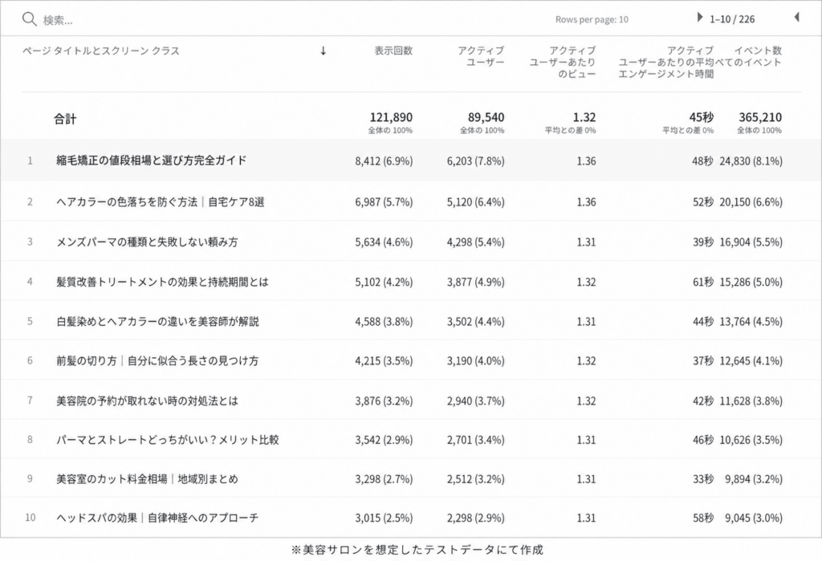
Task: Click active users cell 5,120 (6.4%)
Action: click(475, 202)
